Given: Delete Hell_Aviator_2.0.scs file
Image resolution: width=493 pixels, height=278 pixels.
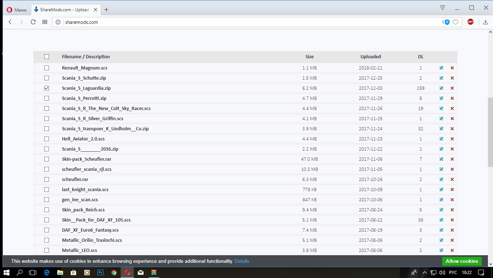Looking at the screenshot, I should 452,139.
